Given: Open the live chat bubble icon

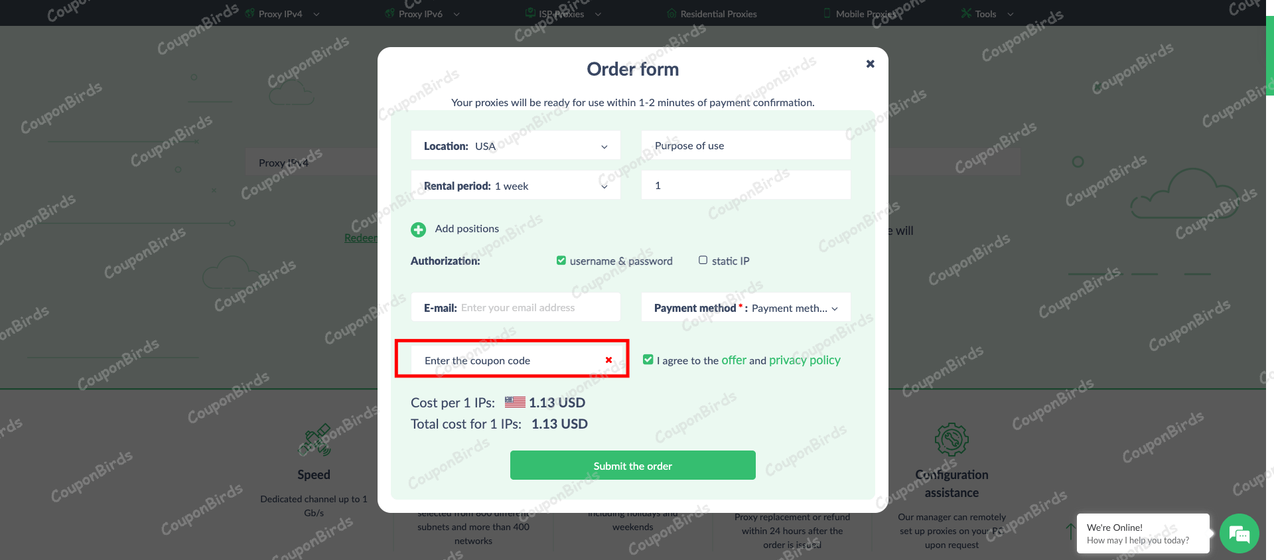Looking at the screenshot, I should tap(1238, 533).
